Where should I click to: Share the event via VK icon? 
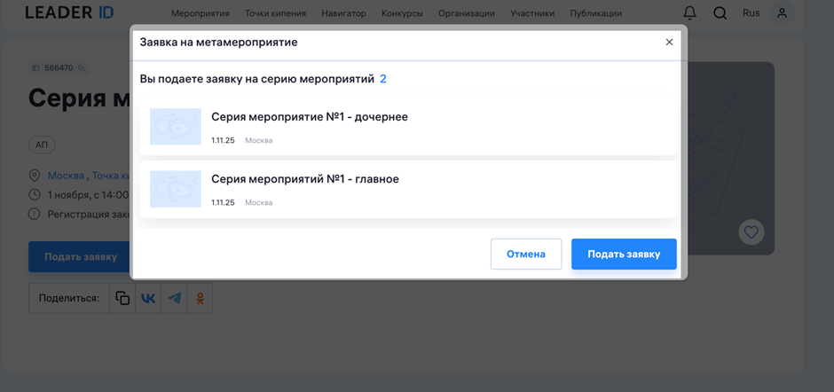148,298
